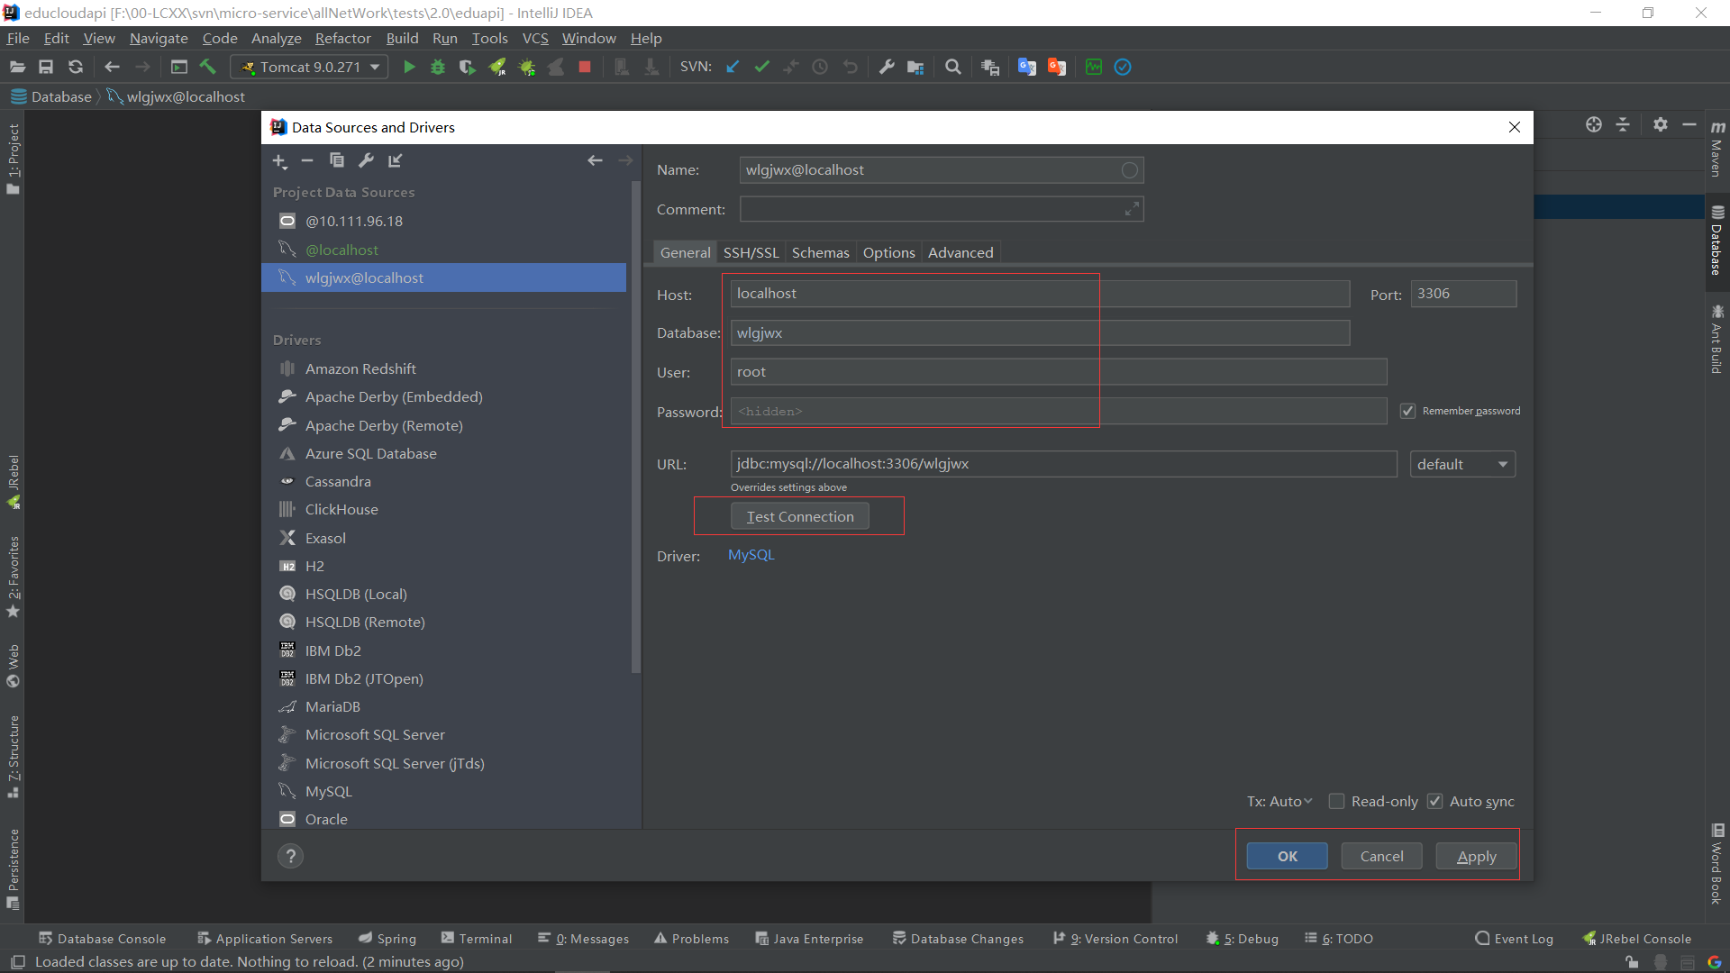Click the JDBC URL input field

click(1063, 464)
